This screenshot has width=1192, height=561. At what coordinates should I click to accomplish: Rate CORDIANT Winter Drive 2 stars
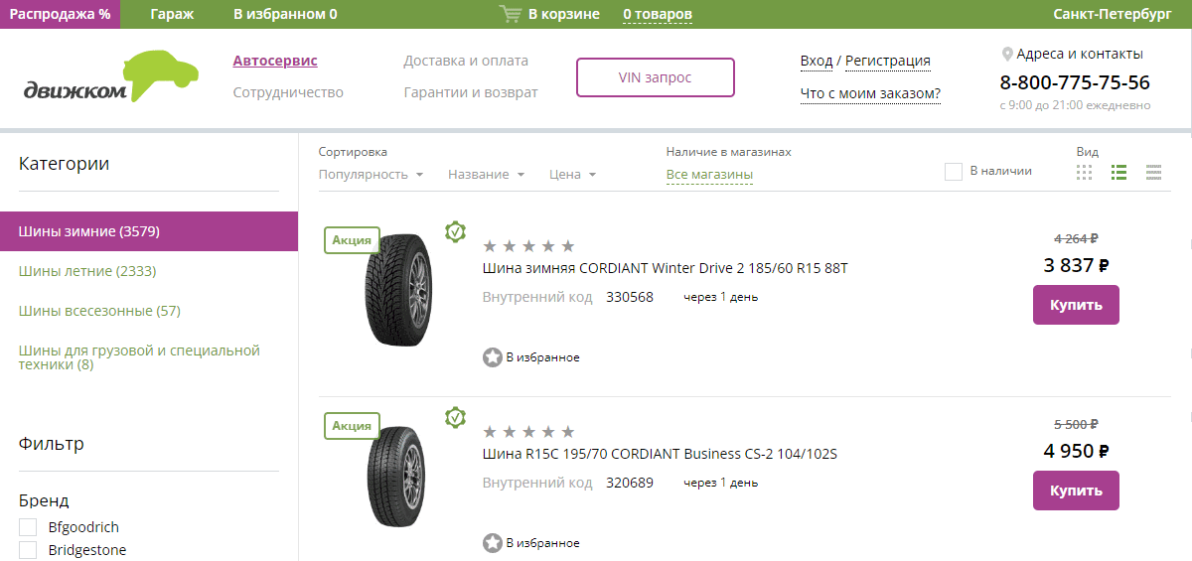point(528,246)
